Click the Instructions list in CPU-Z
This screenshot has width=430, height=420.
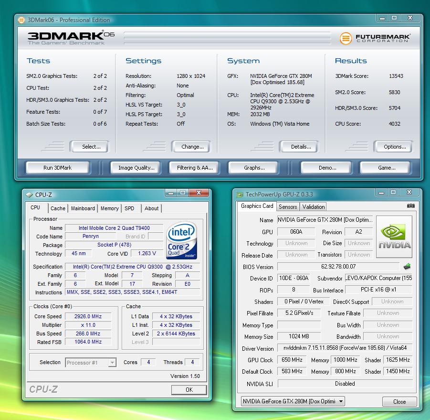pos(133,292)
